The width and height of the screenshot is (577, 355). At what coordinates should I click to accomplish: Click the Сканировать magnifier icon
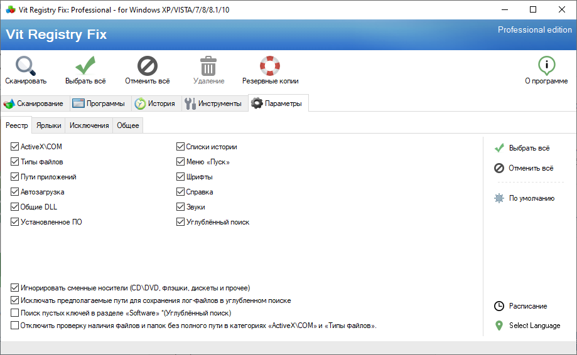[x=25, y=66]
